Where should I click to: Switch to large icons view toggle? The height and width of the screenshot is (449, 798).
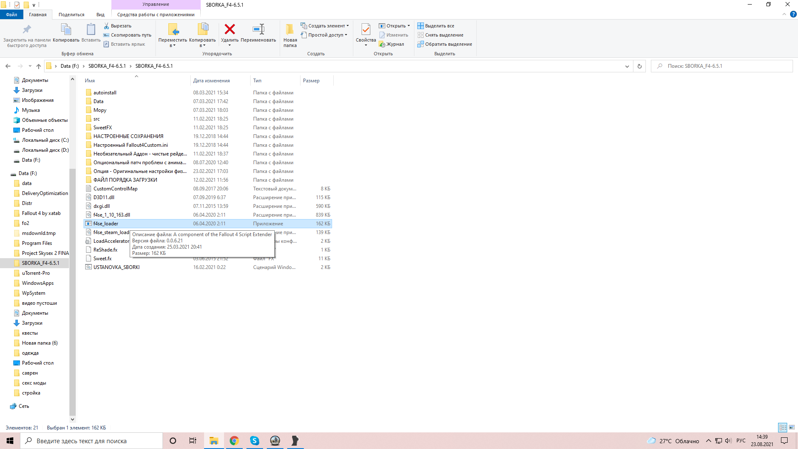[x=792, y=427]
